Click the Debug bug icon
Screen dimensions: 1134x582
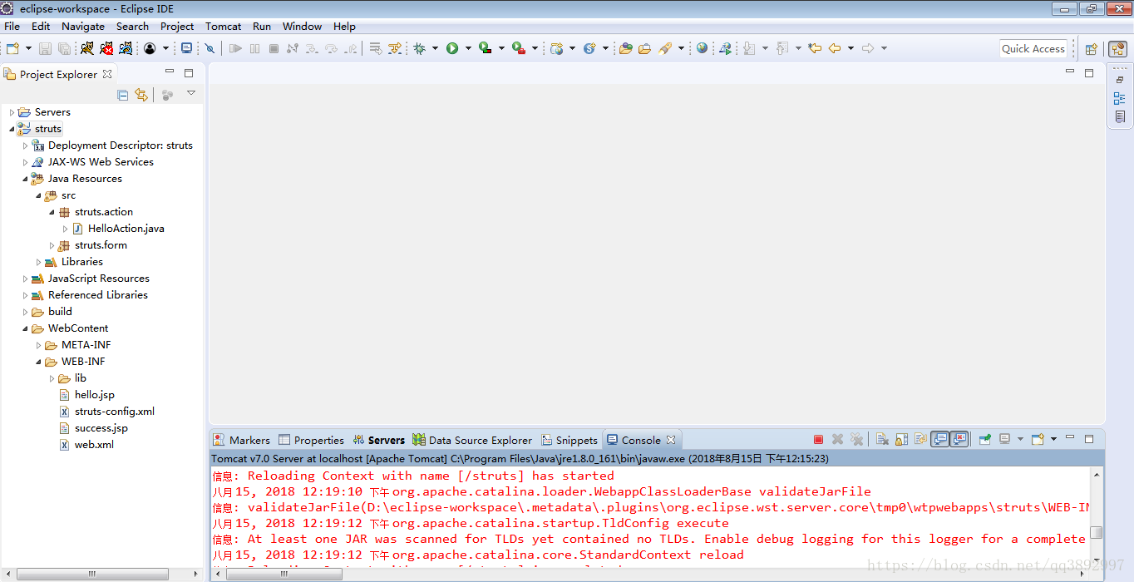[x=420, y=48]
